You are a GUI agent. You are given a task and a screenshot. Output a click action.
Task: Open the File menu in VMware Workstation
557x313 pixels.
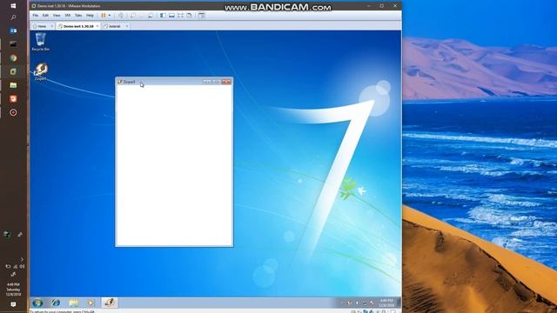click(x=35, y=16)
